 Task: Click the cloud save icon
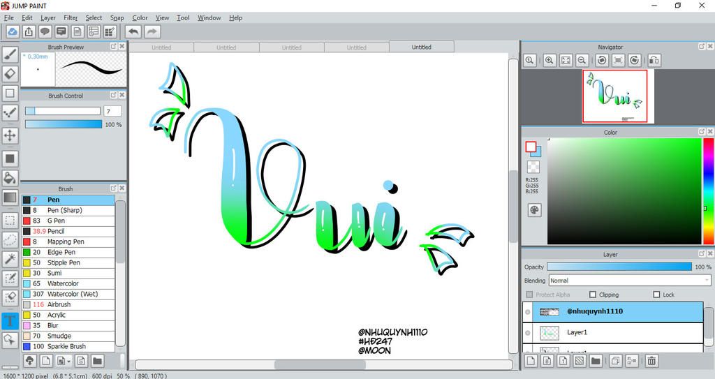(13, 31)
